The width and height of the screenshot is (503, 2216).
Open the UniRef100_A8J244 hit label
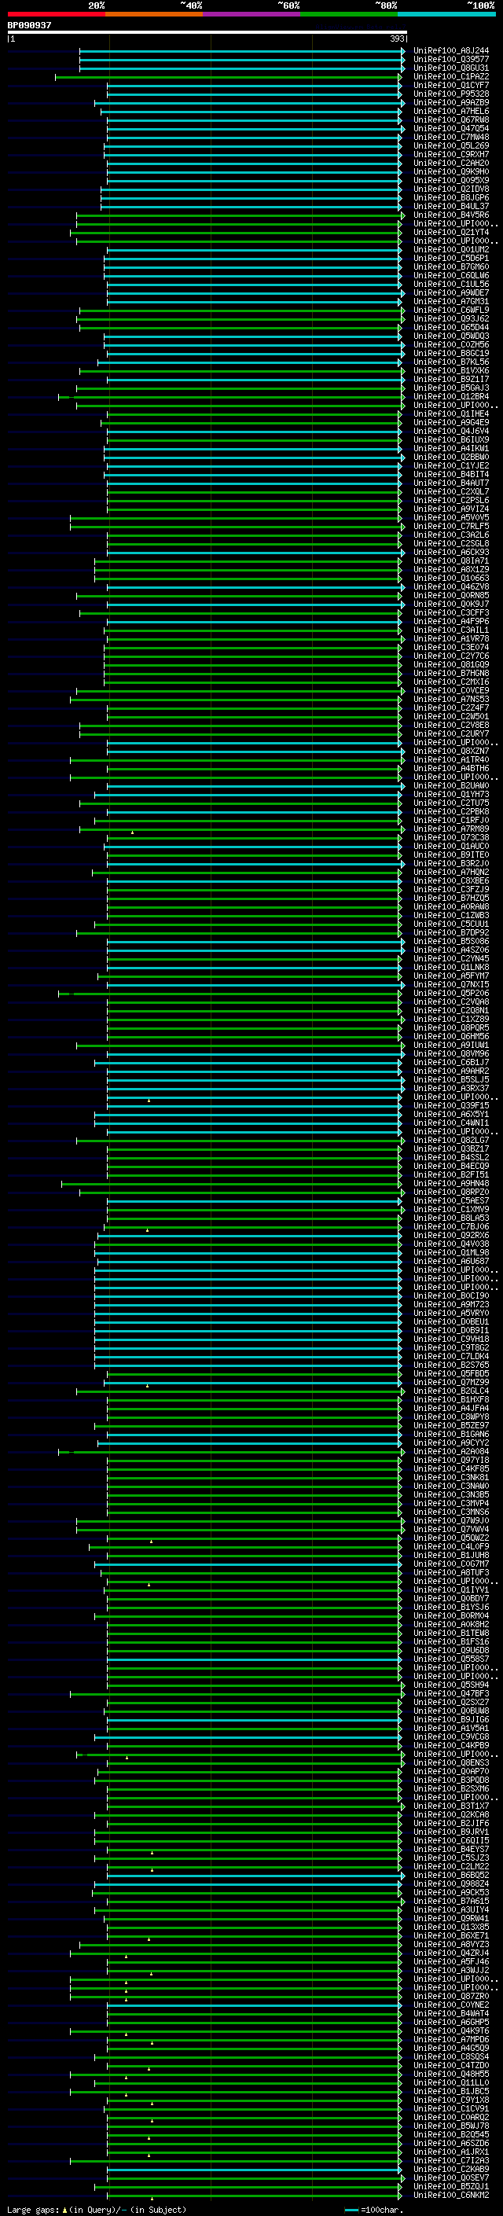[451, 51]
